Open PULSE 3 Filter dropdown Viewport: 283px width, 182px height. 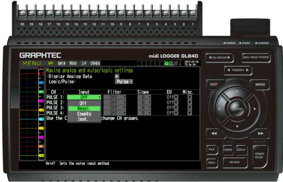tap(115, 108)
